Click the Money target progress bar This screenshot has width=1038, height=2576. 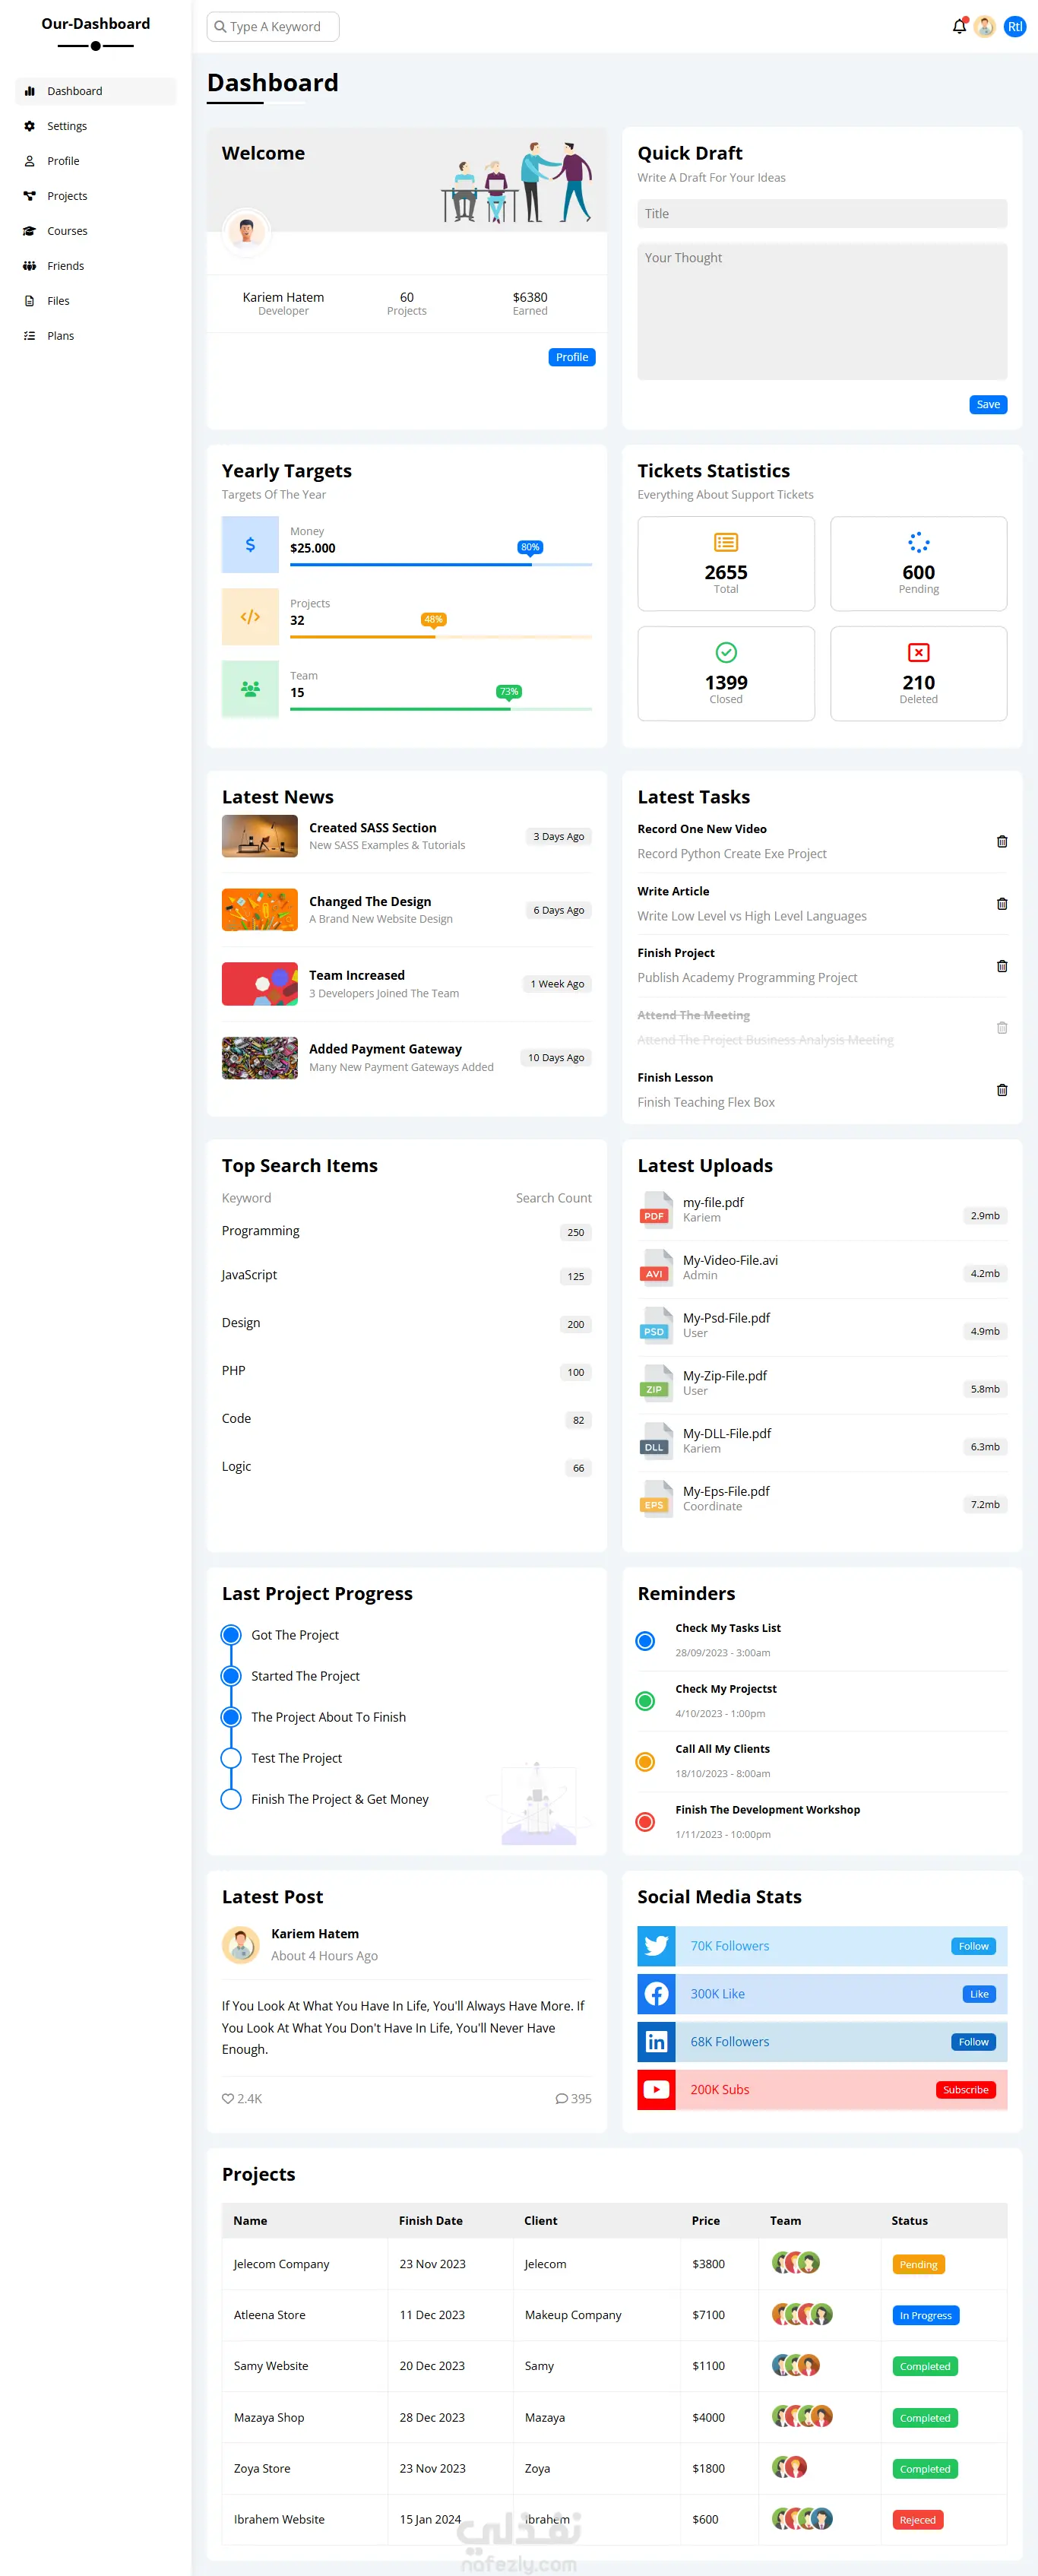(441, 565)
